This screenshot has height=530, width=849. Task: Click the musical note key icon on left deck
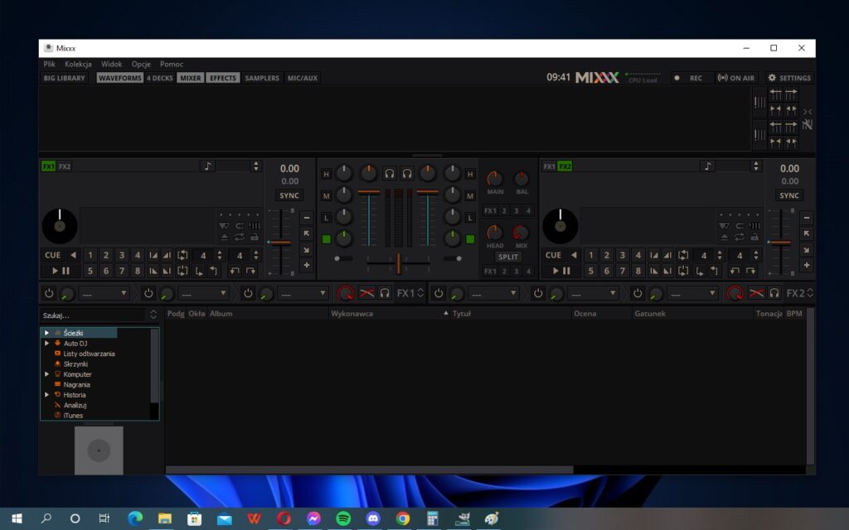(x=208, y=166)
